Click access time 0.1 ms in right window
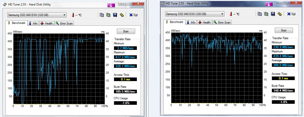304x117 pixels. (283, 78)
